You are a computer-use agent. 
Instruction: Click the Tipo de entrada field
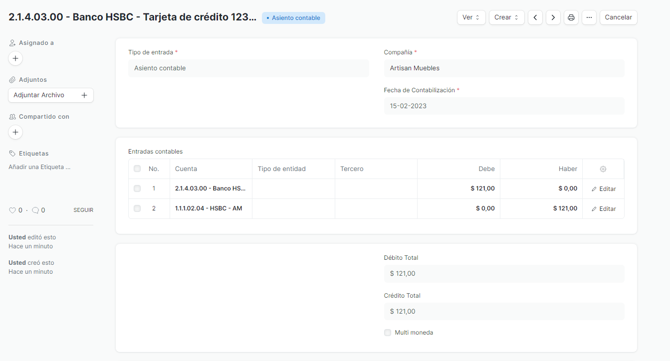[x=248, y=68]
